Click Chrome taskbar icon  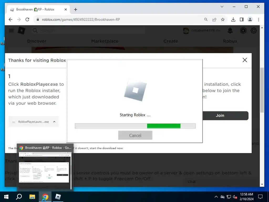tap(45, 197)
